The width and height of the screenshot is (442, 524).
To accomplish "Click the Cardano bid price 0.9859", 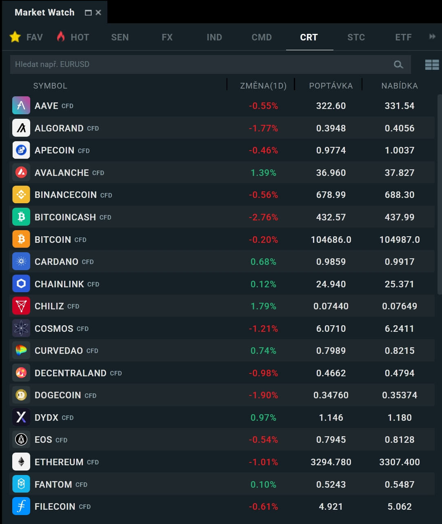I will pyautogui.click(x=331, y=262).
